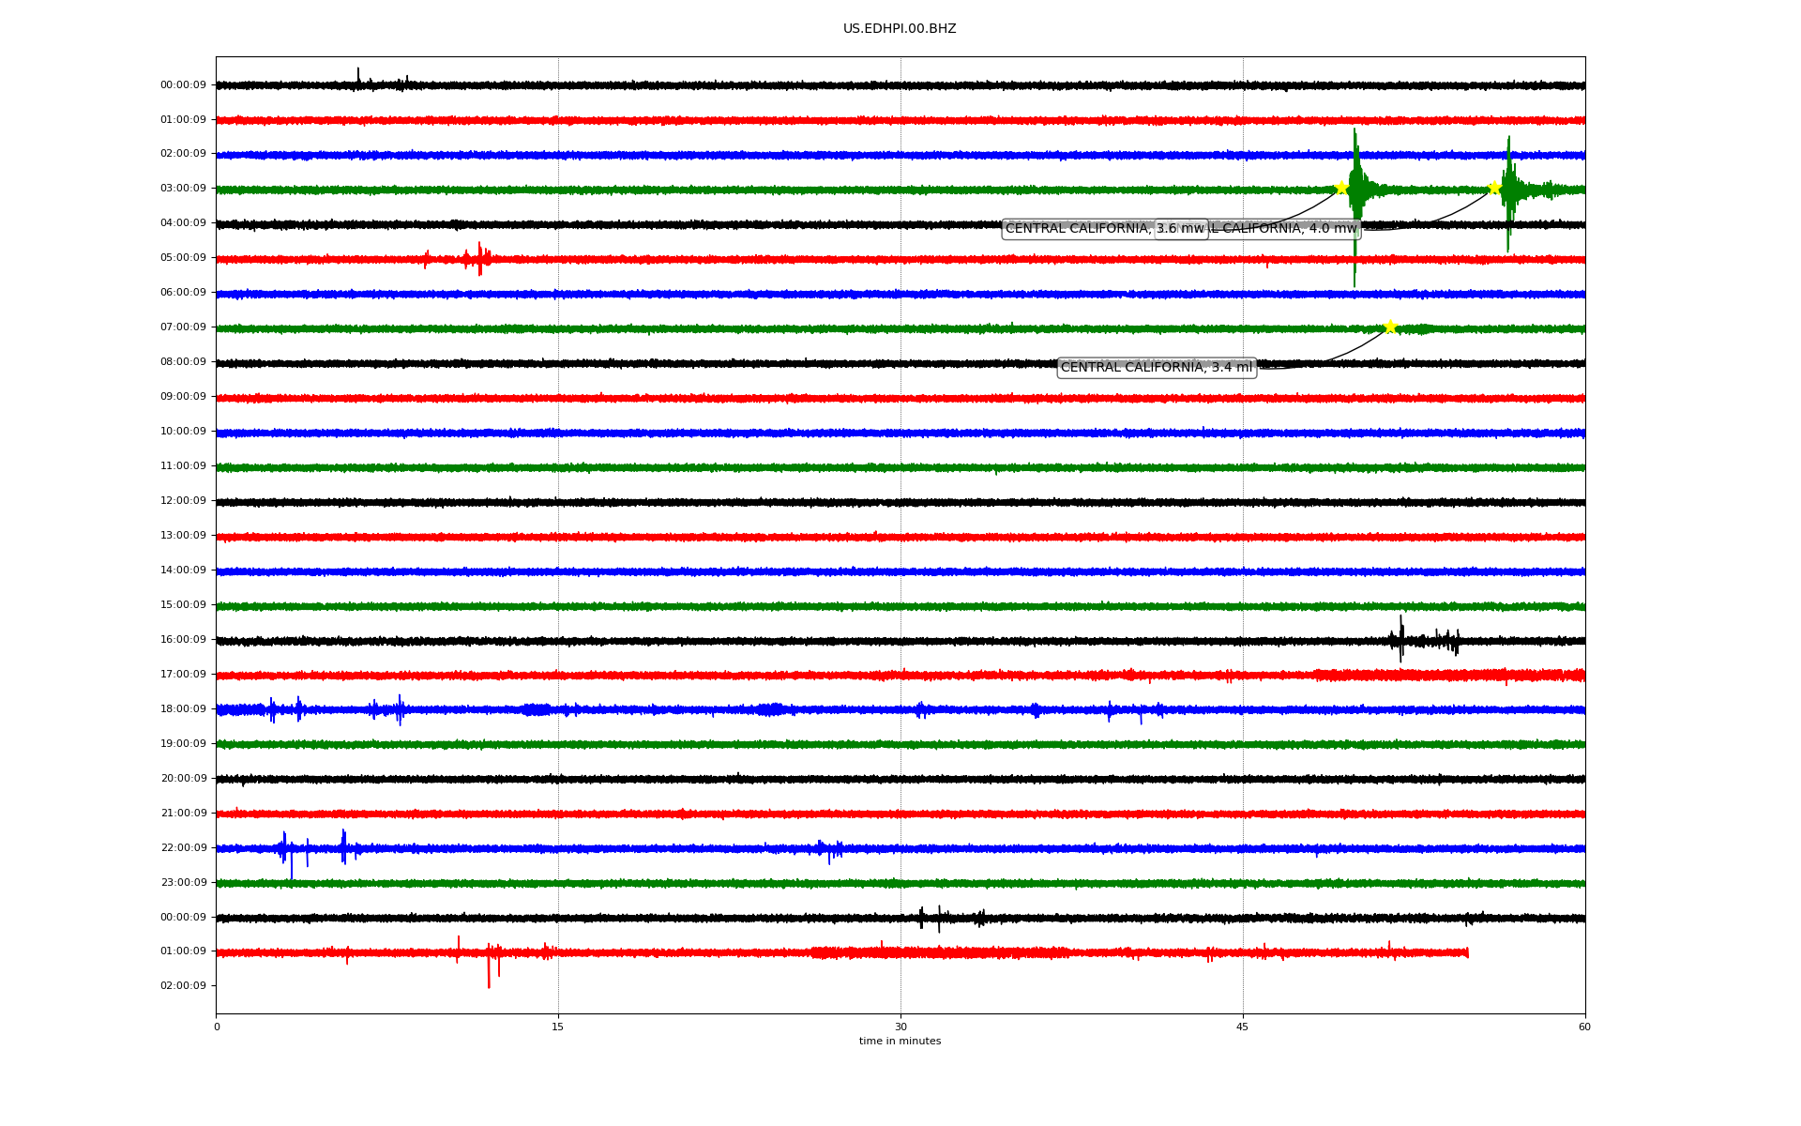This screenshot has width=1801, height=1126.
Task: Click the black burst on the 16:00:09 trace
Action: [x=1401, y=640]
